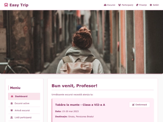Click the edit pencil icon on Gestionează
The width and height of the screenshot is (163, 122).
pos(133,105)
